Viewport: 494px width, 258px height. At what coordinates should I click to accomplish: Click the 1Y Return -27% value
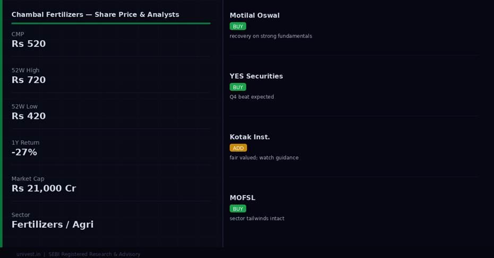(24, 152)
